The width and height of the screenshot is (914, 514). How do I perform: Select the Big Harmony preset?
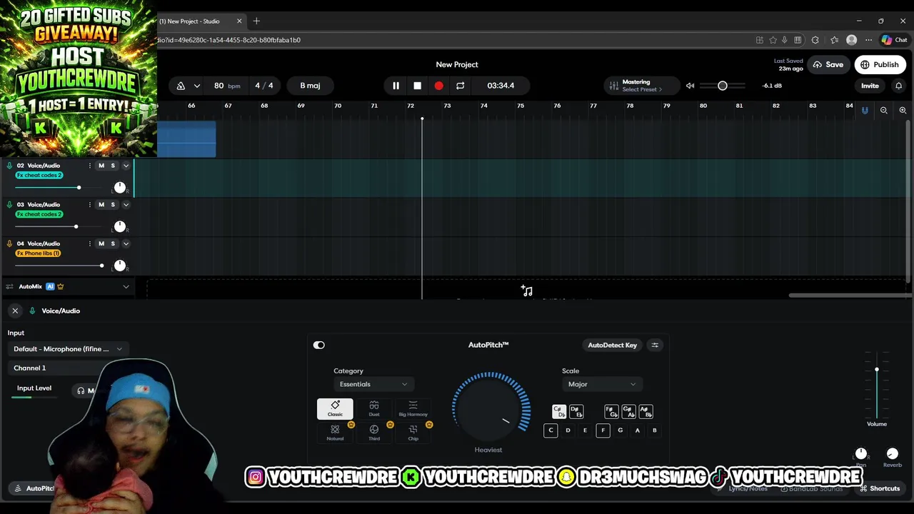pyautogui.click(x=413, y=408)
